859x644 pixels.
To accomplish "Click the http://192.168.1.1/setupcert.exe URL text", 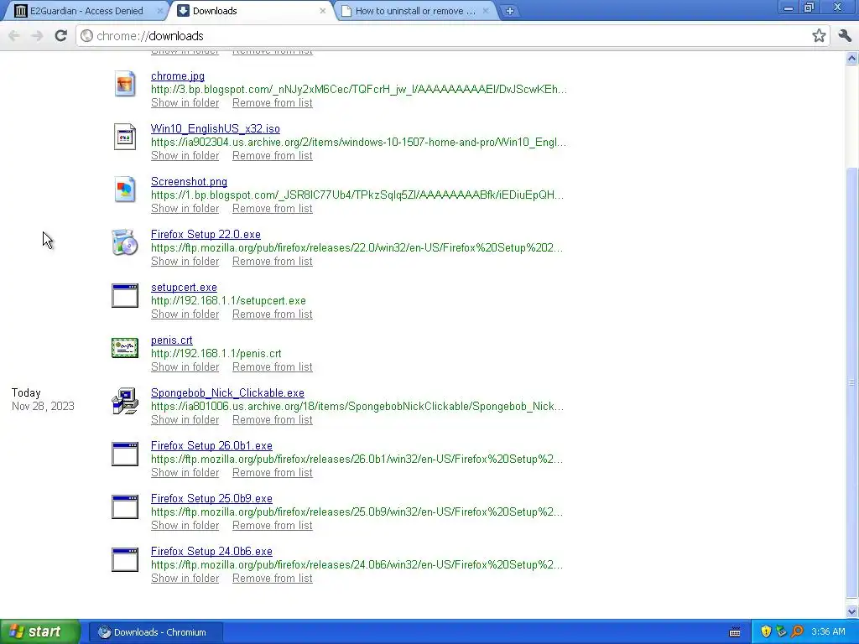I will pyautogui.click(x=228, y=301).
